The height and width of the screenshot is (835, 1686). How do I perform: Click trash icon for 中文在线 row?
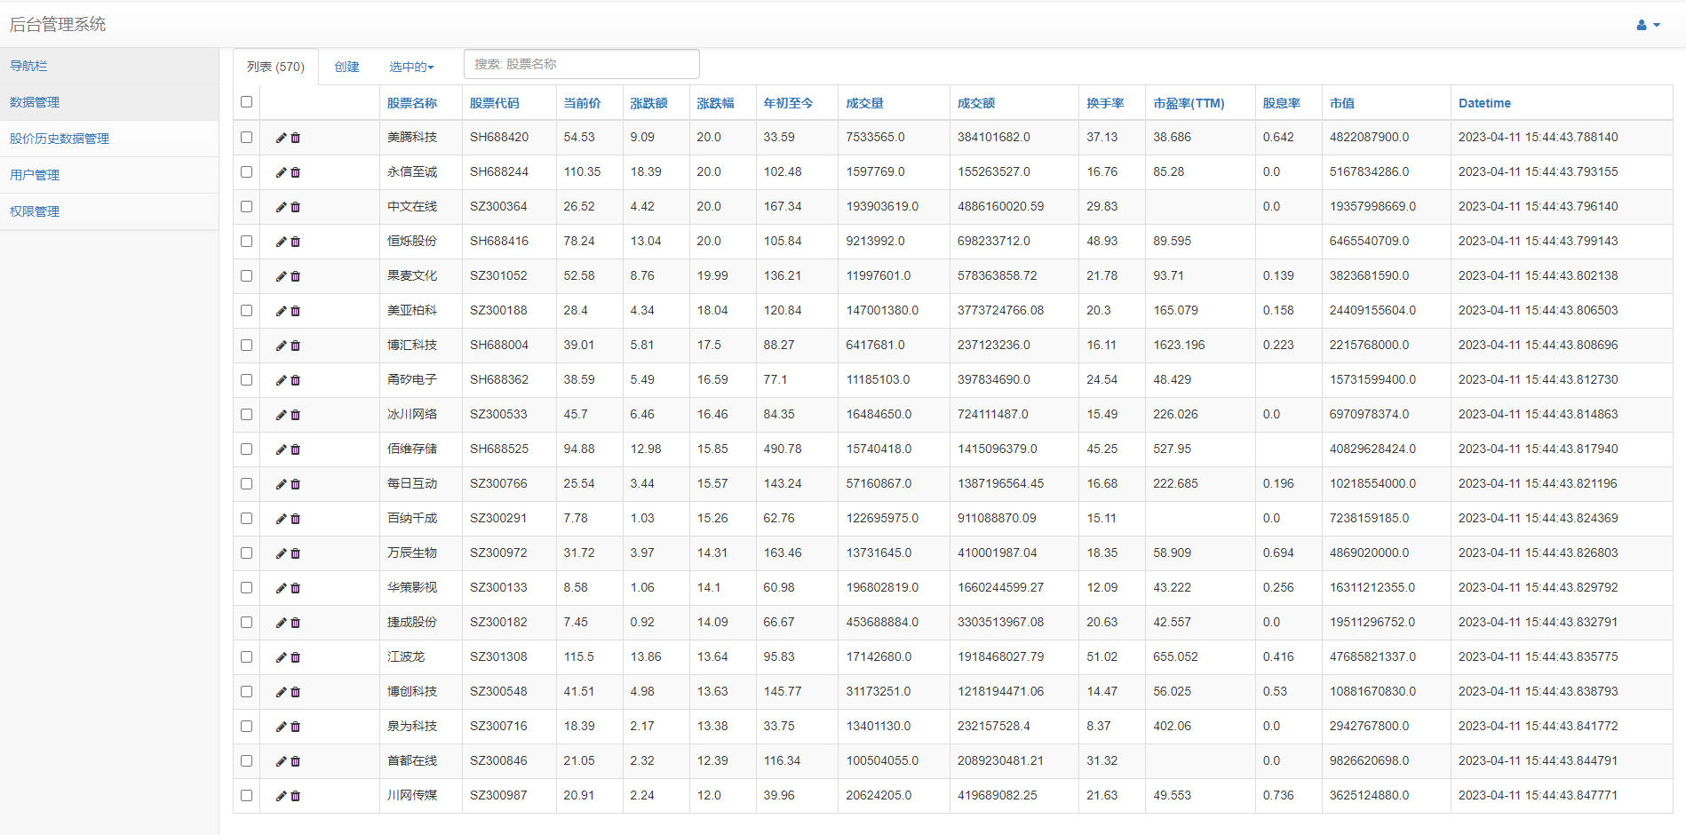[x=296, y=207]
